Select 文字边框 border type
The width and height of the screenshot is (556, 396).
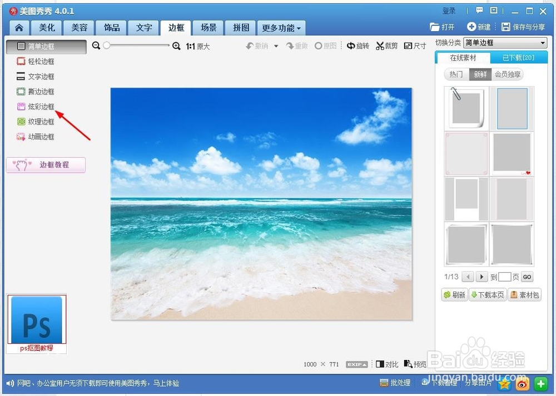(x=36, y=77)
